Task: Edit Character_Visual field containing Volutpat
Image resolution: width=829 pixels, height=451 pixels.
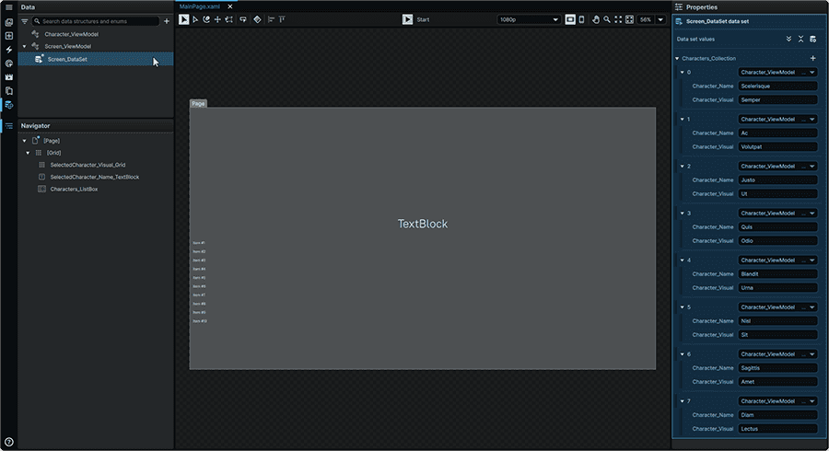Action: tap(777, 147)
